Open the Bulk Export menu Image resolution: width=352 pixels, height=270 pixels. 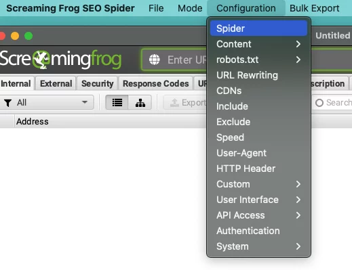(x=314, y=8)
